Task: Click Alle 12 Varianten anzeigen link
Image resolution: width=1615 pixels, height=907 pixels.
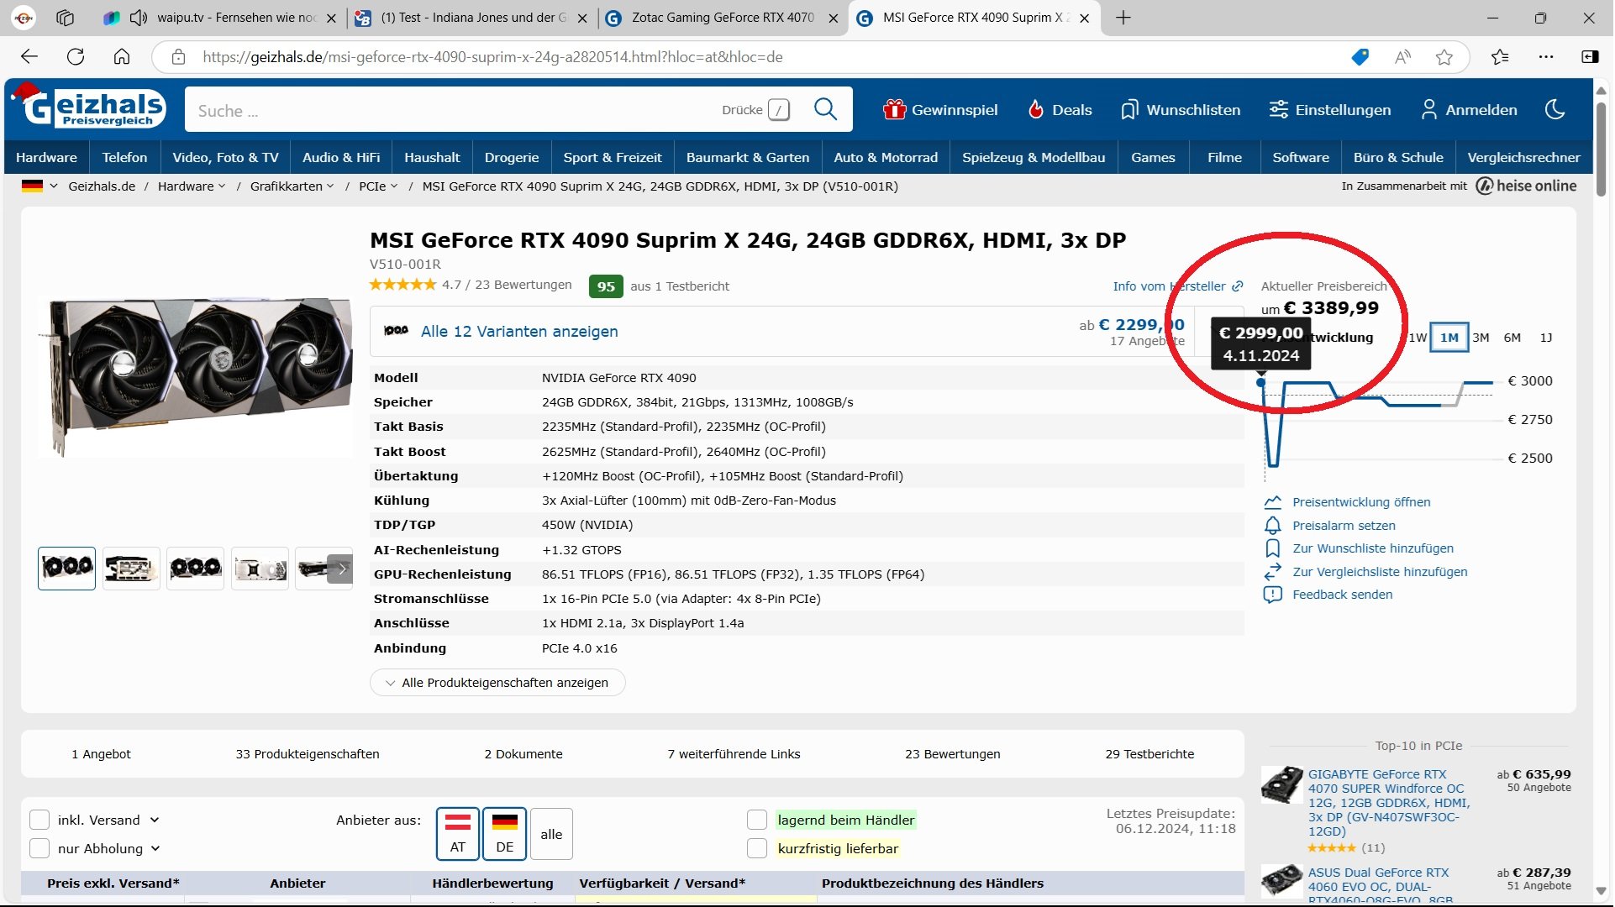Action: click(x=518, y=332)
